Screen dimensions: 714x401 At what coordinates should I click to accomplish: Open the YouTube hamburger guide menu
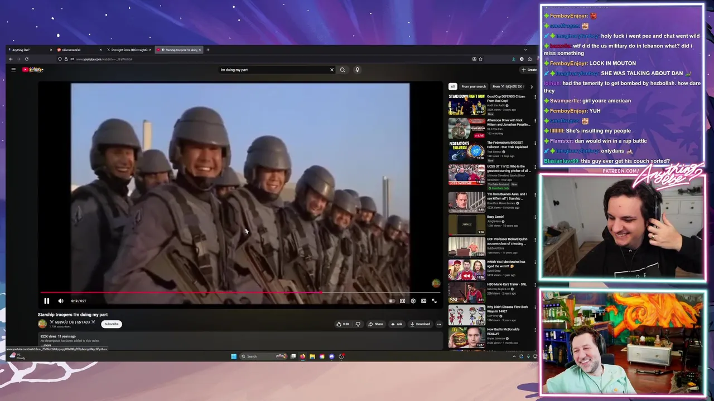click(13, 70)
